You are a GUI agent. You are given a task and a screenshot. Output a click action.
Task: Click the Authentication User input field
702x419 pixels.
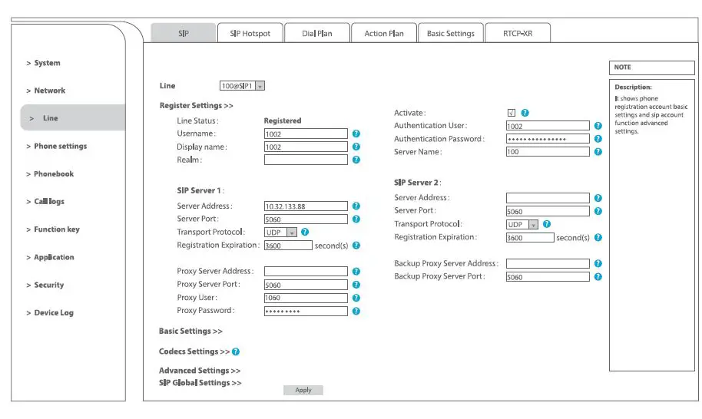pos(548,126)
